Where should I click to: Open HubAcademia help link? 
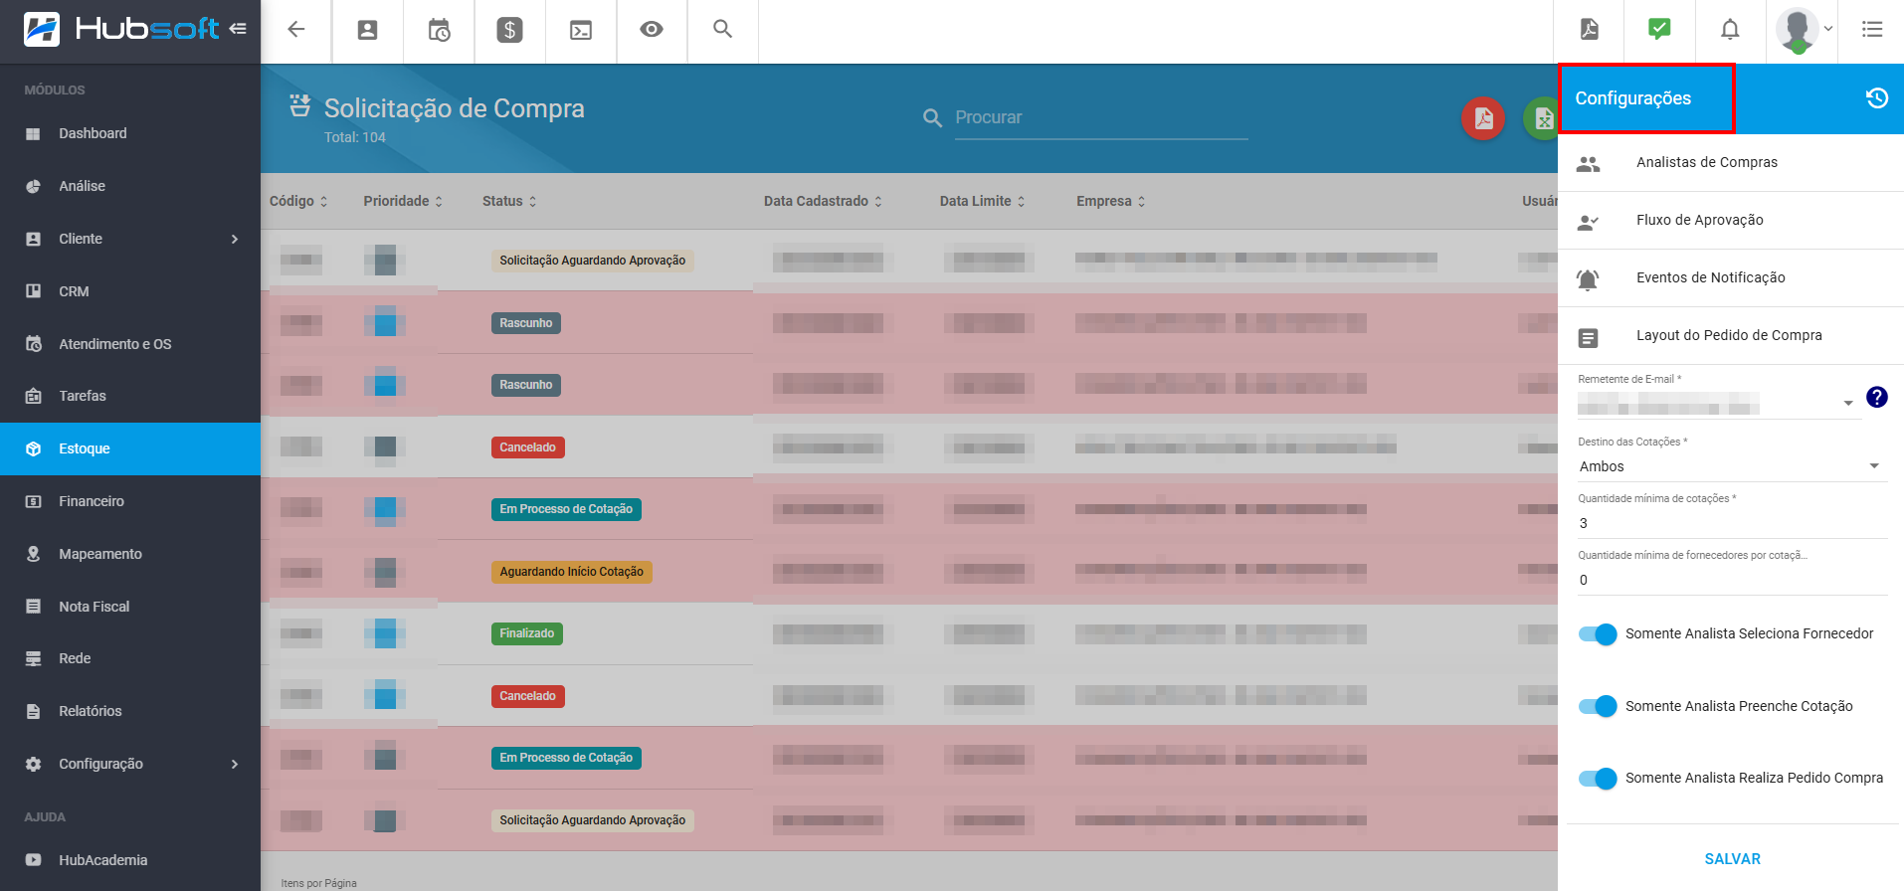coord(130,860)
